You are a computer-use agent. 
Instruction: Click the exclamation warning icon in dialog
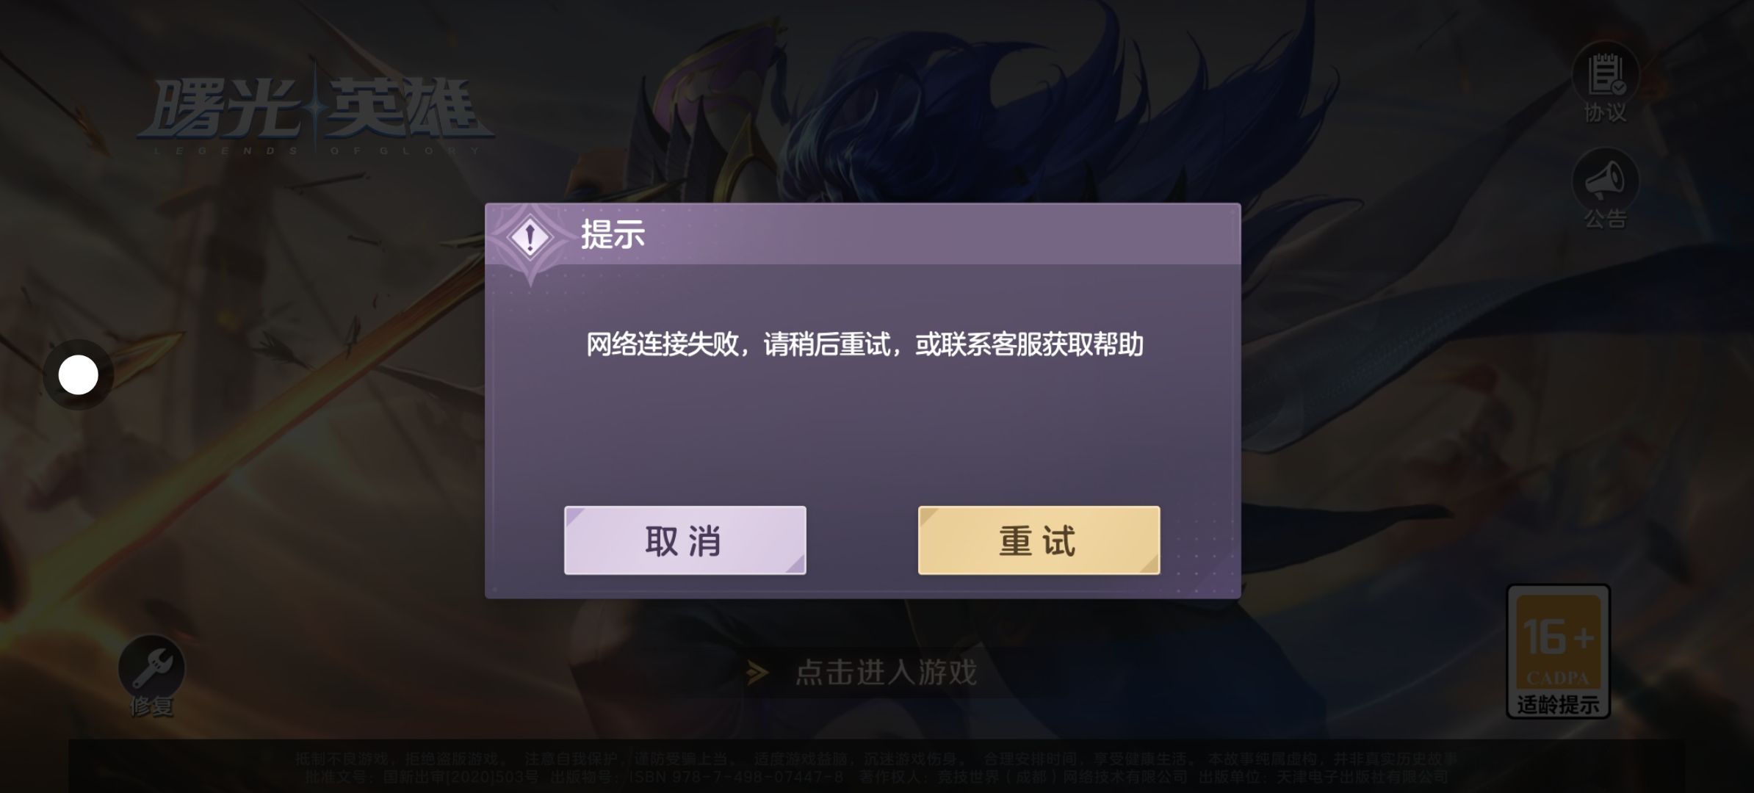pos(530,238)
